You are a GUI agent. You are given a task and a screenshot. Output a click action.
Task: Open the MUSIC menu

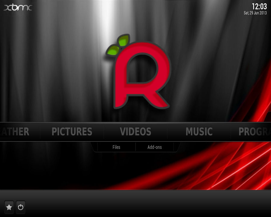(x=199, y=132)
